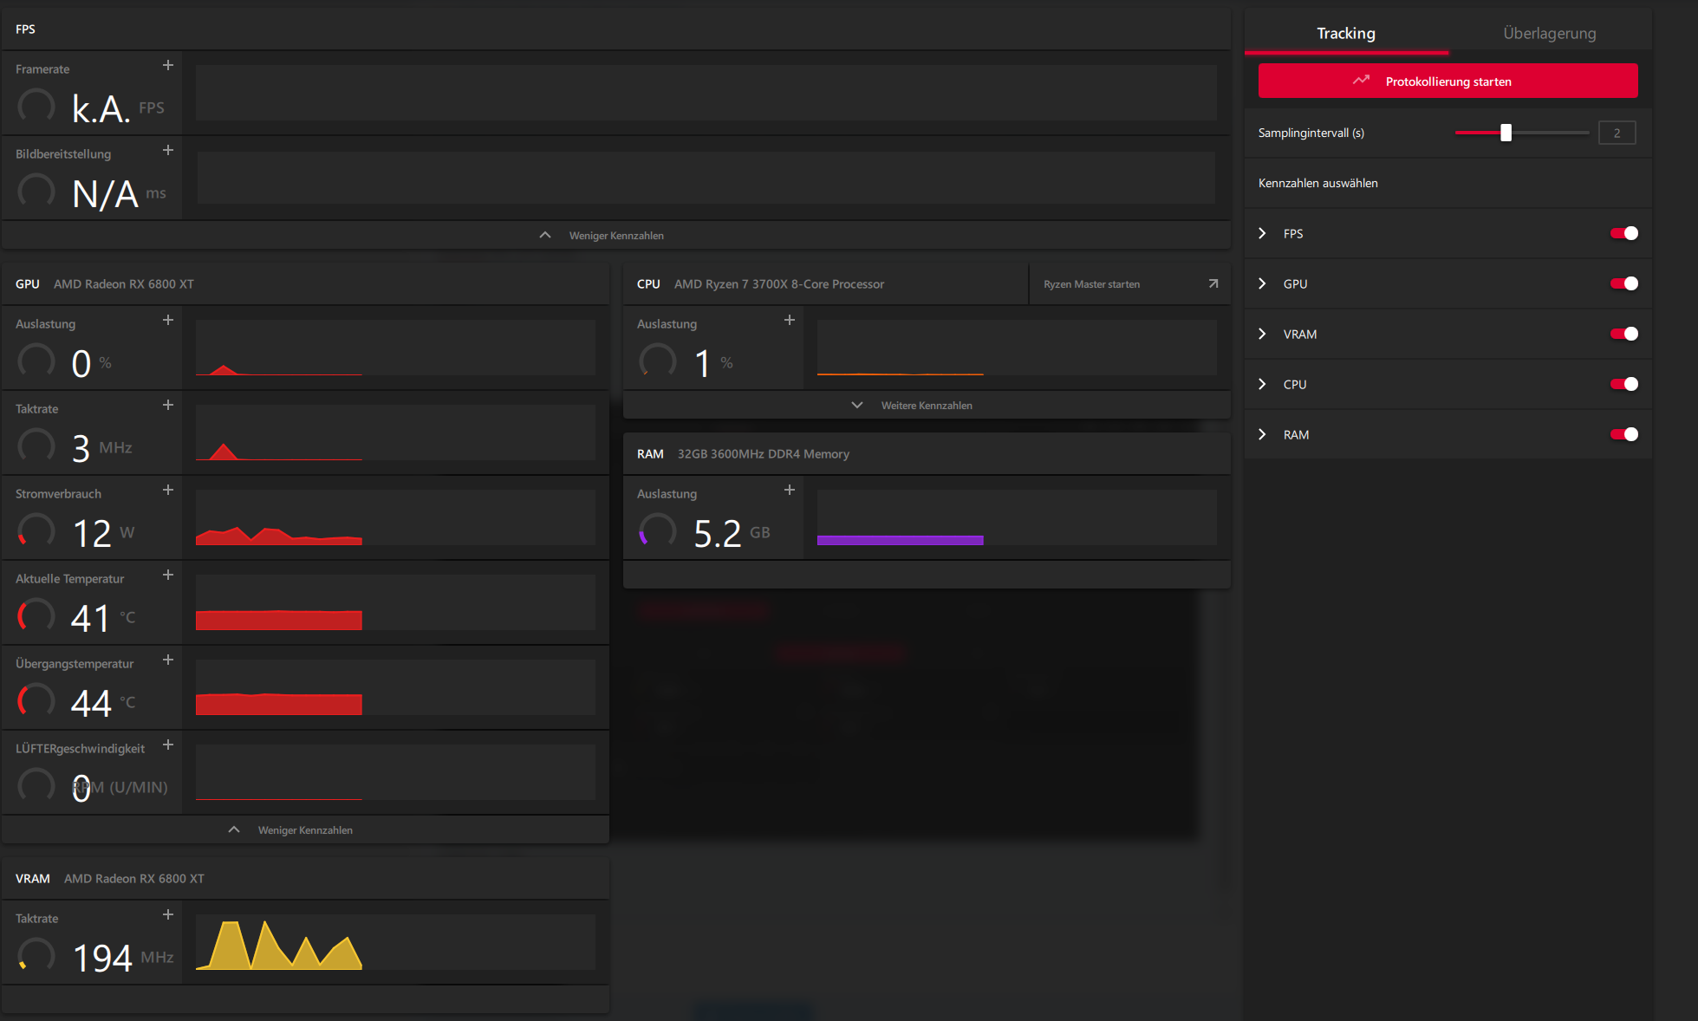Click plus icon beside Aktuelle Temperatur
Viewport: 1698px width, 1021px height.
tap(168, 576)
